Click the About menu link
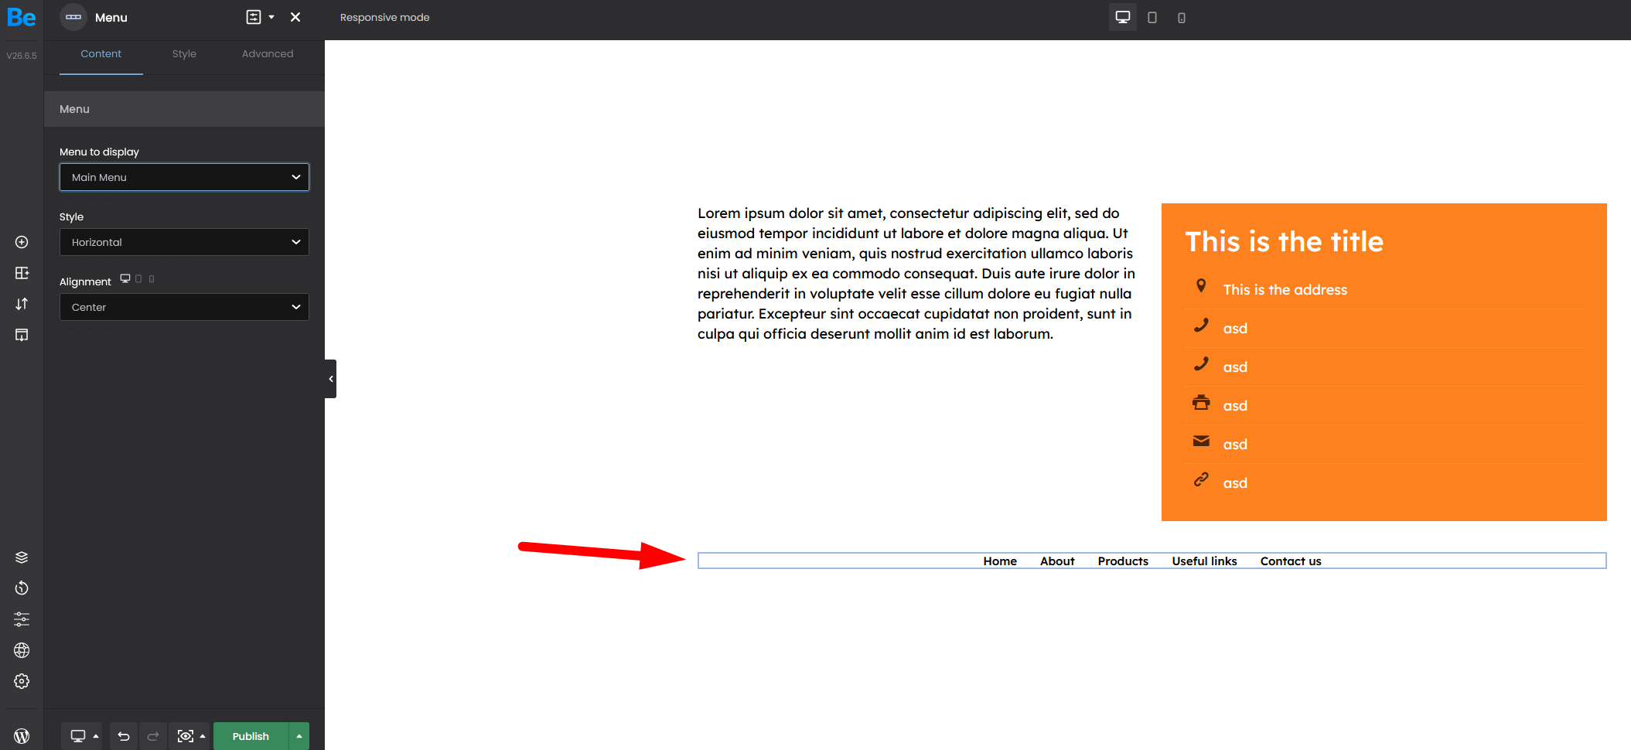This screenshot has width=1631, height=750. pyautogui.click(x=1057, y=561)
